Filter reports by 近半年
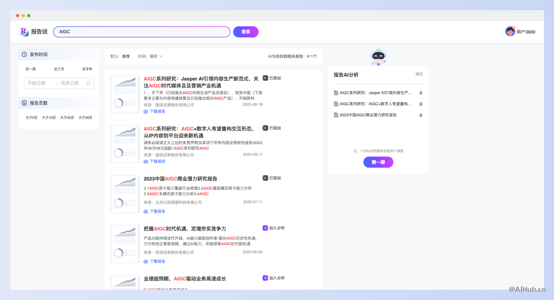This screenshot has width=554, height=300. tap(87, 69)
